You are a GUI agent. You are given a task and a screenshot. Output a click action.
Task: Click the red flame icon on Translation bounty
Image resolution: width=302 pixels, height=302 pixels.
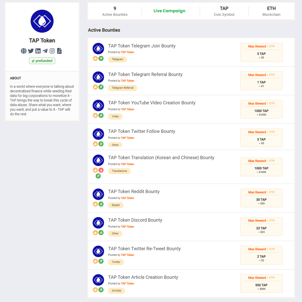click(x=101, y=170)
